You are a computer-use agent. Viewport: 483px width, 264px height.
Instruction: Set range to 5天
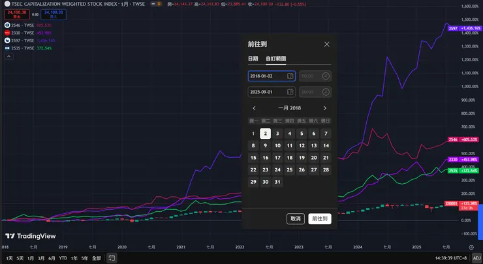20,258
